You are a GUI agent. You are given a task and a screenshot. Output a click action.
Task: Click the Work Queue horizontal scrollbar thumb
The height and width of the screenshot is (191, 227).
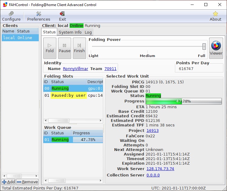[x=57, y=180]
